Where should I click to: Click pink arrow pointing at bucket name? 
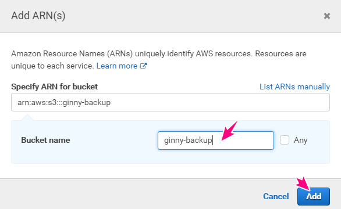(x=229, y=131)
